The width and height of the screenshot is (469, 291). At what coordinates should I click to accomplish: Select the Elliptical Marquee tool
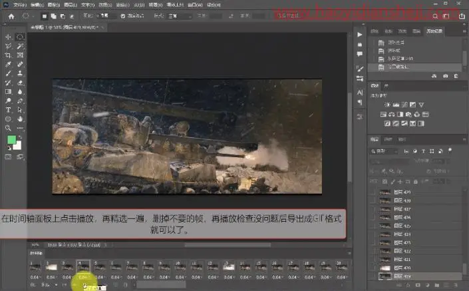click(20, 37)
